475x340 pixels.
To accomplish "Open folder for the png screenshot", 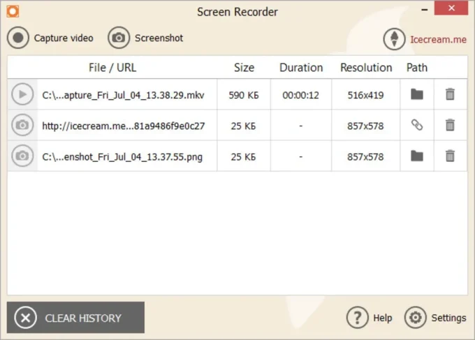I will tap(417, 156).
